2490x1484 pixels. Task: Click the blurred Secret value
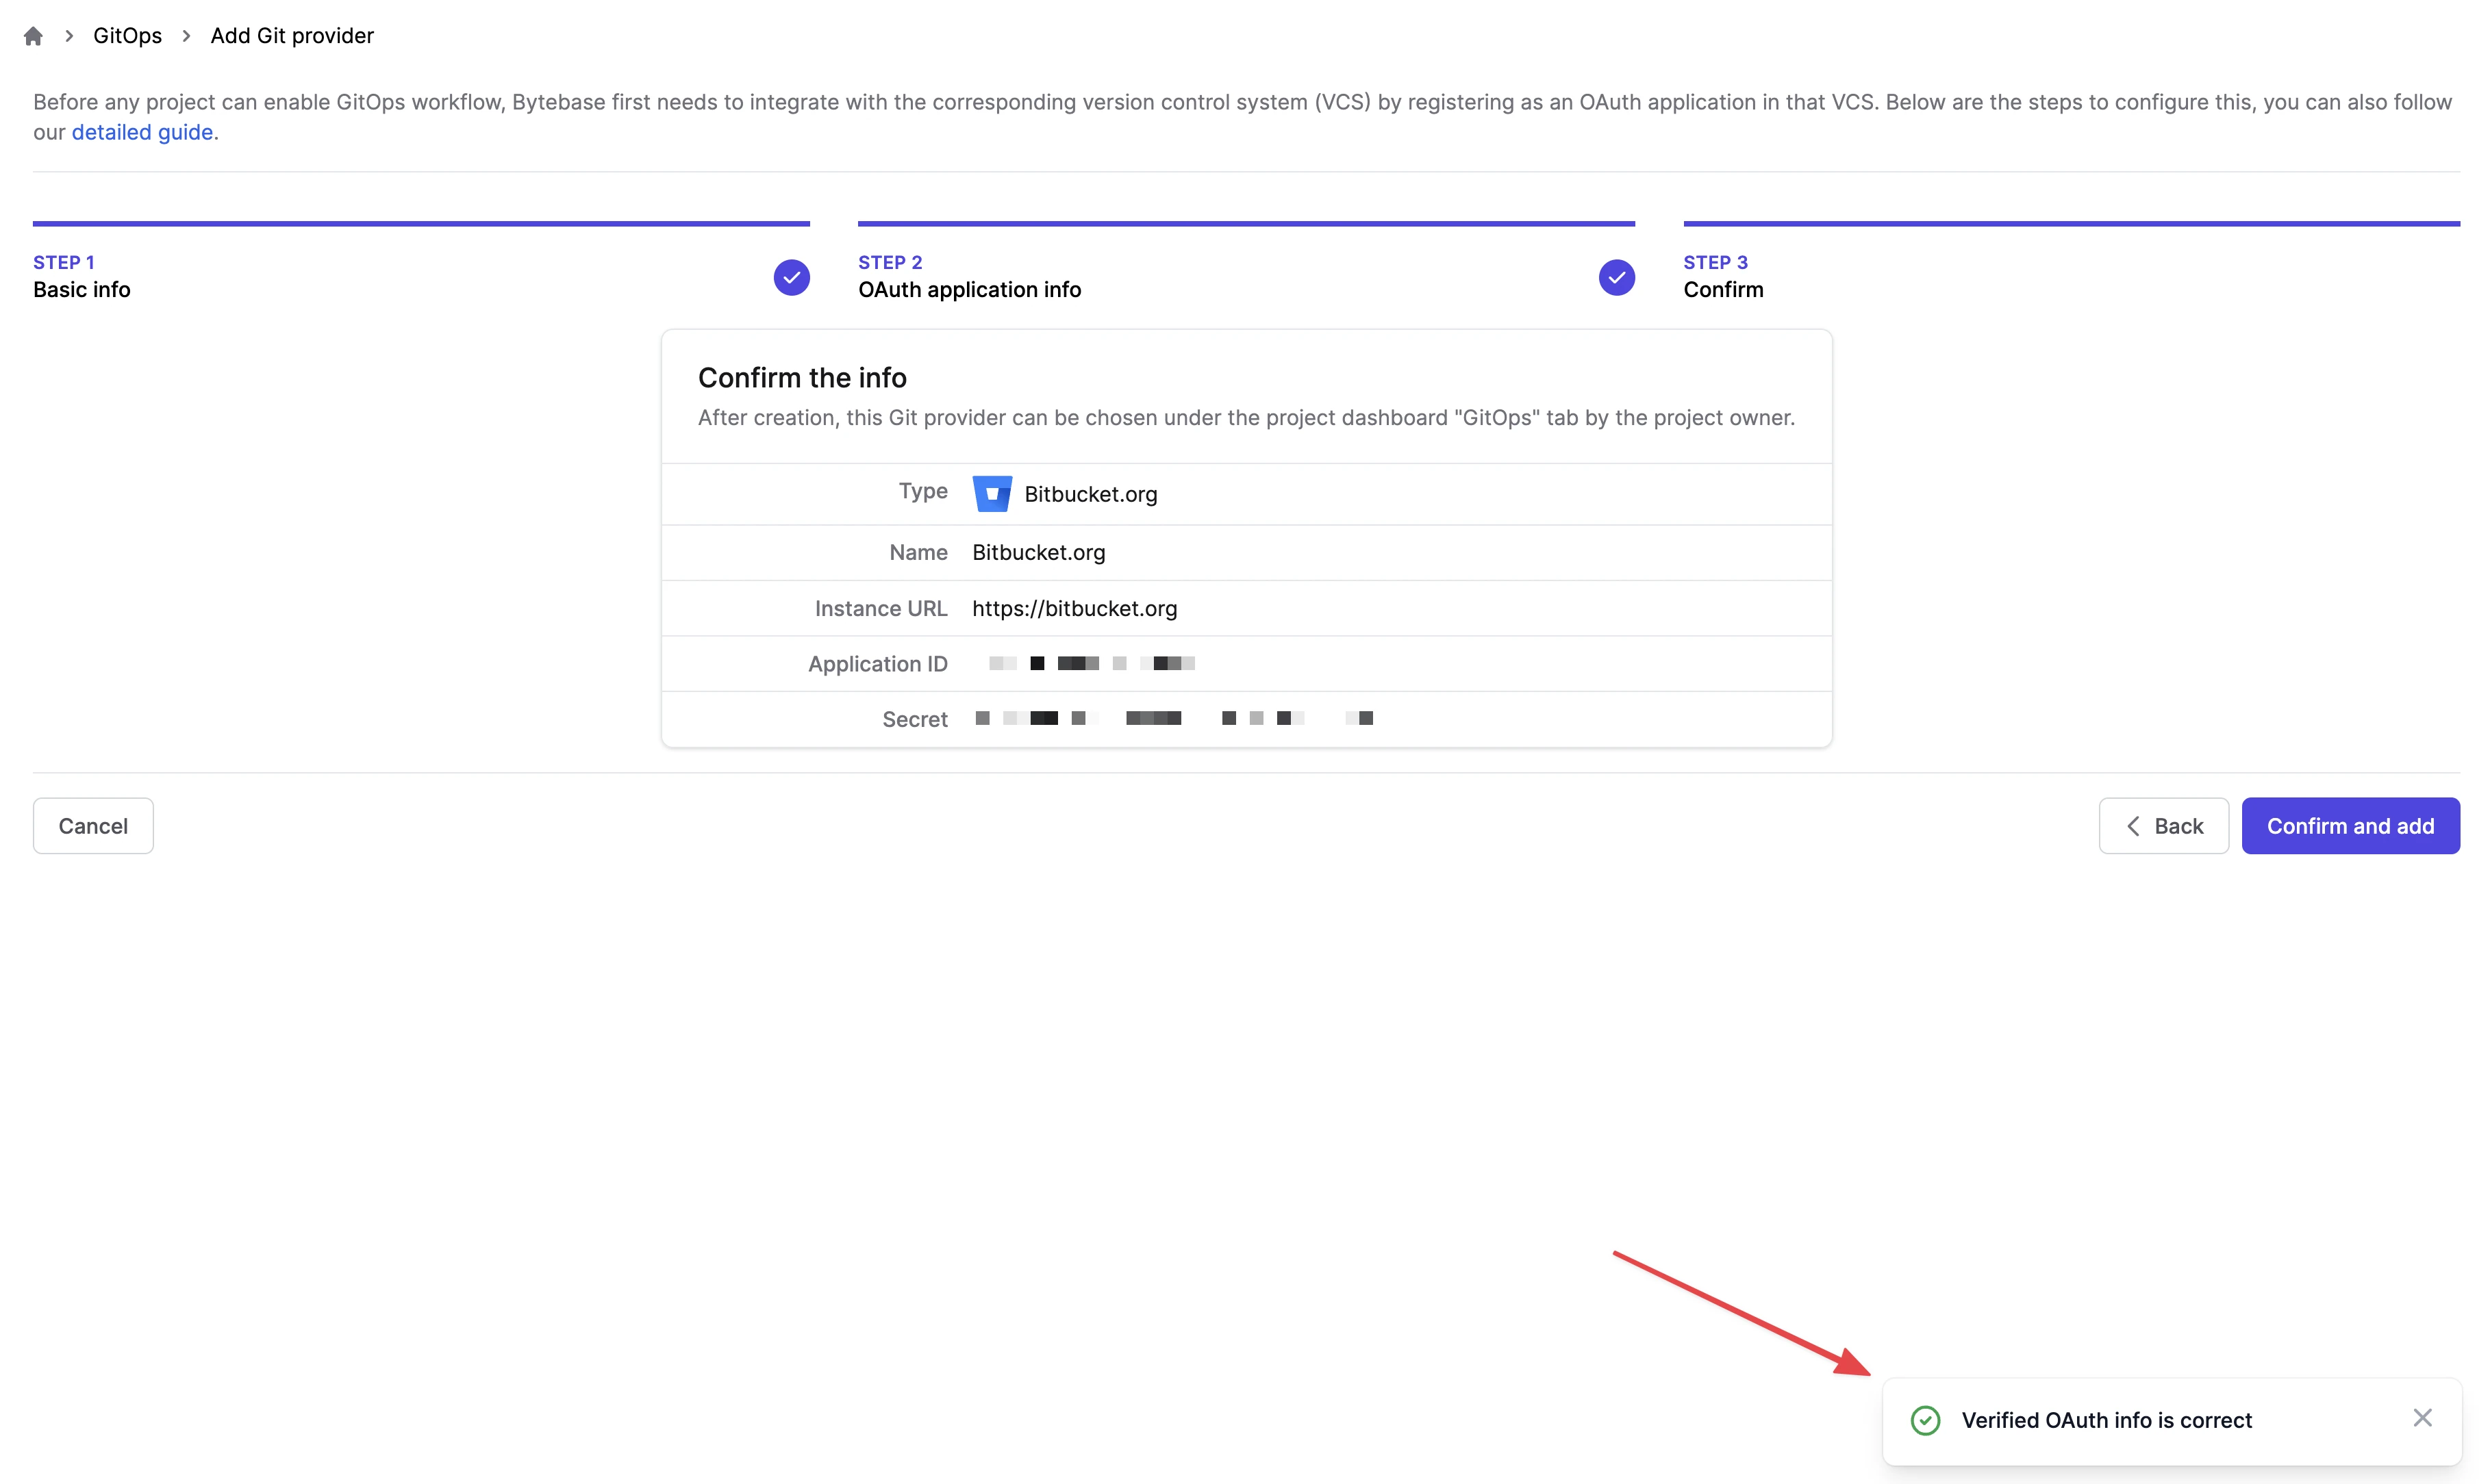point(1174,718)
